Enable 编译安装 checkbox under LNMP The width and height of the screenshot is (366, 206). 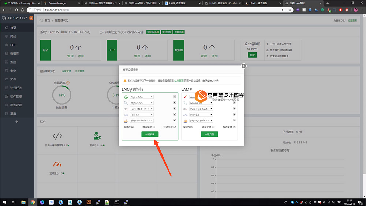(154, 127)
